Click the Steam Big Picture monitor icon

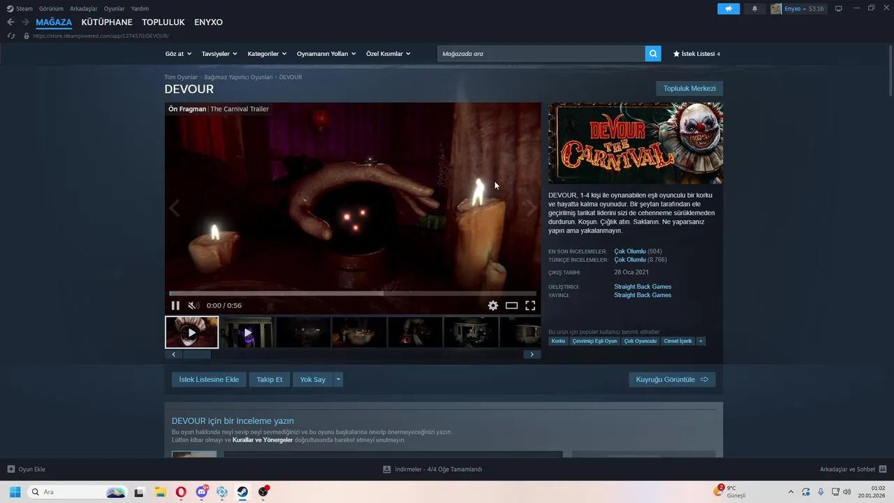pyautogui.click(x=839, y=8)
